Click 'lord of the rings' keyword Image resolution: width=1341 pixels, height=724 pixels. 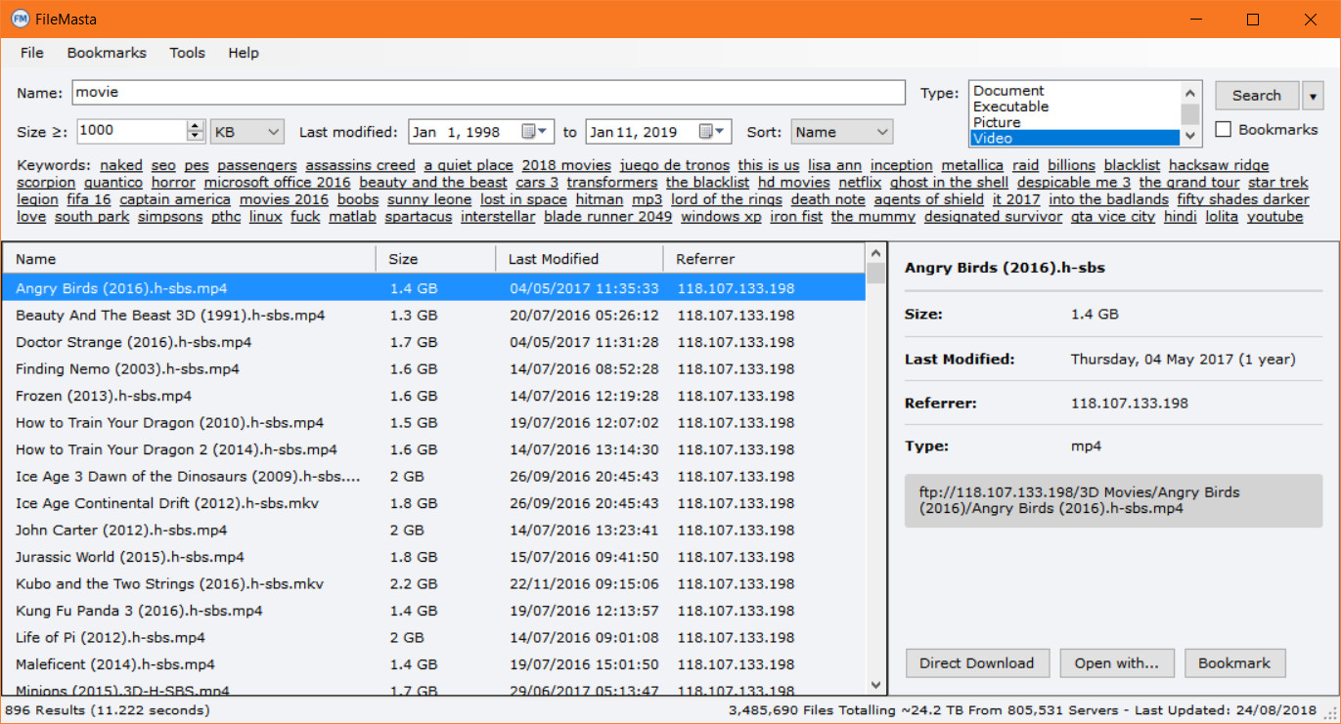point(727,199)
